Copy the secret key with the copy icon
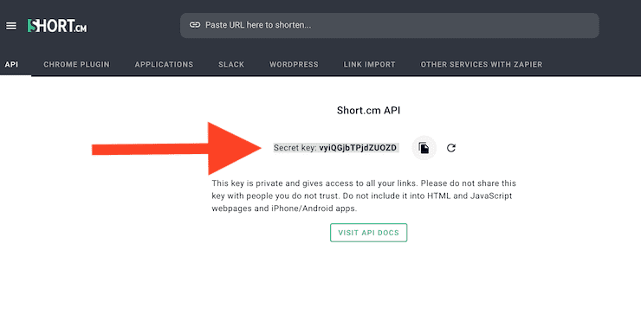The width and height of the screenshot is (641, 321). 424,148
